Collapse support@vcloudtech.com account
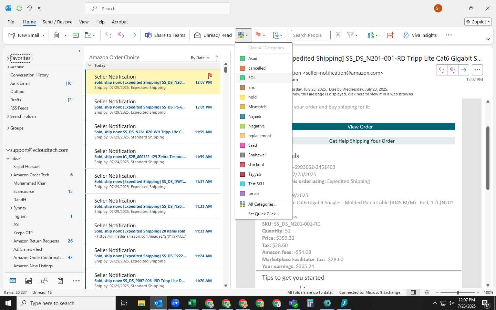Screen dimensions: 496x310 click(8, 150)
